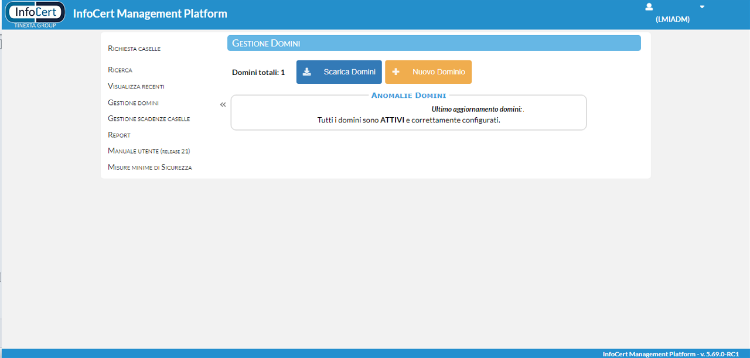Open Misure minime di Sicurezza
750x358 pixels.
pos(150,168)
